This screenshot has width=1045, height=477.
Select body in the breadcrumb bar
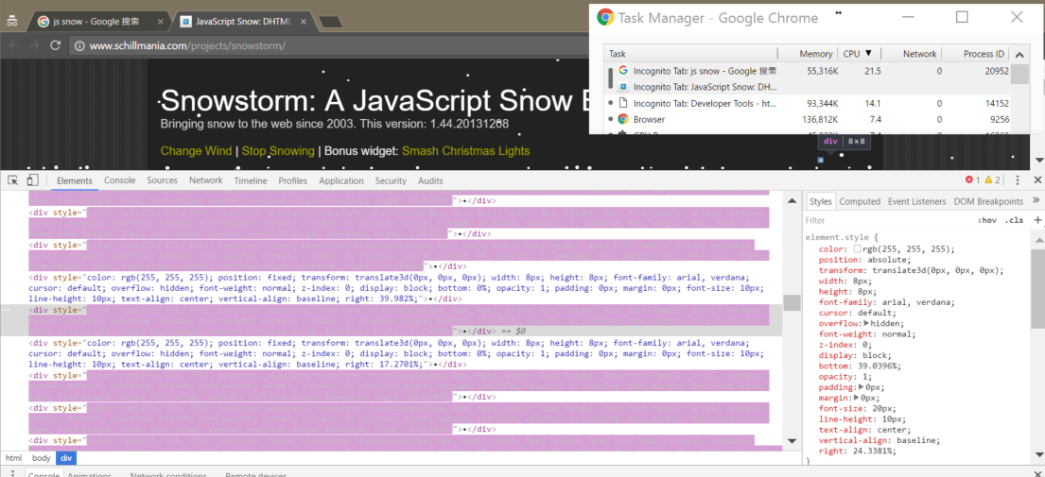(42, 458)
